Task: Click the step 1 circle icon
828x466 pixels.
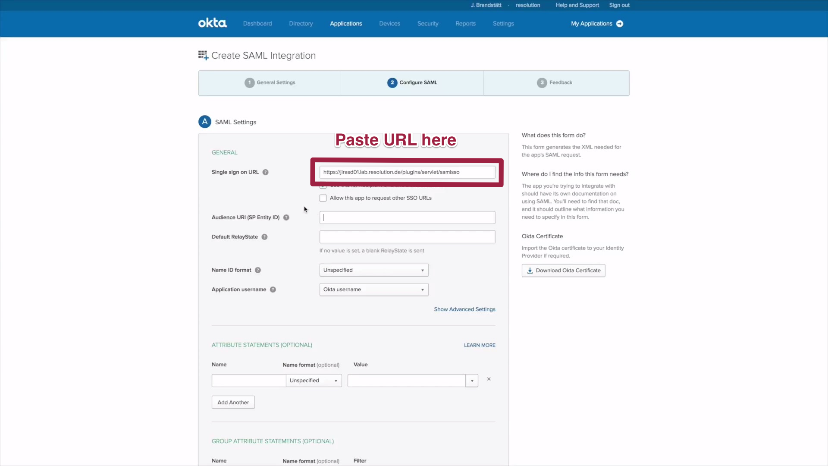Action: 249,82
